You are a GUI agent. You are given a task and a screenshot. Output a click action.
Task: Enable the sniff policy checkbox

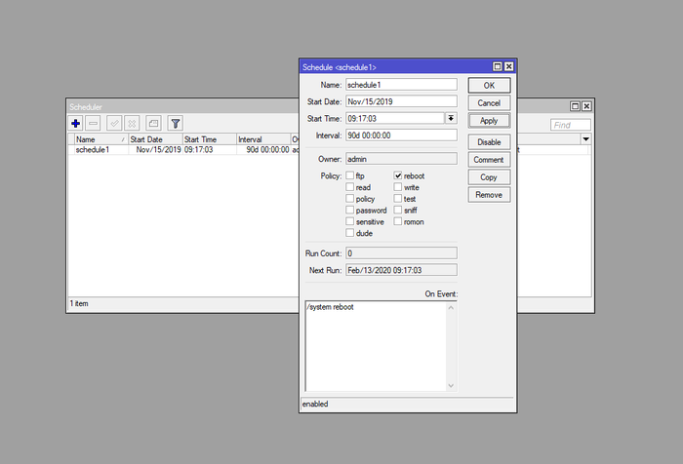coord(398,210)
